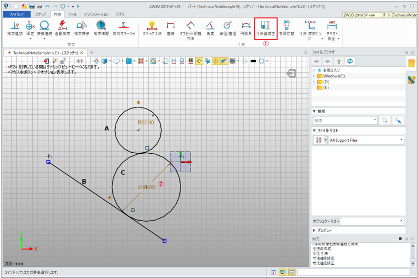Click the 参照切替 reference toggle tool
418x278 pixels.
pos(287,28)
